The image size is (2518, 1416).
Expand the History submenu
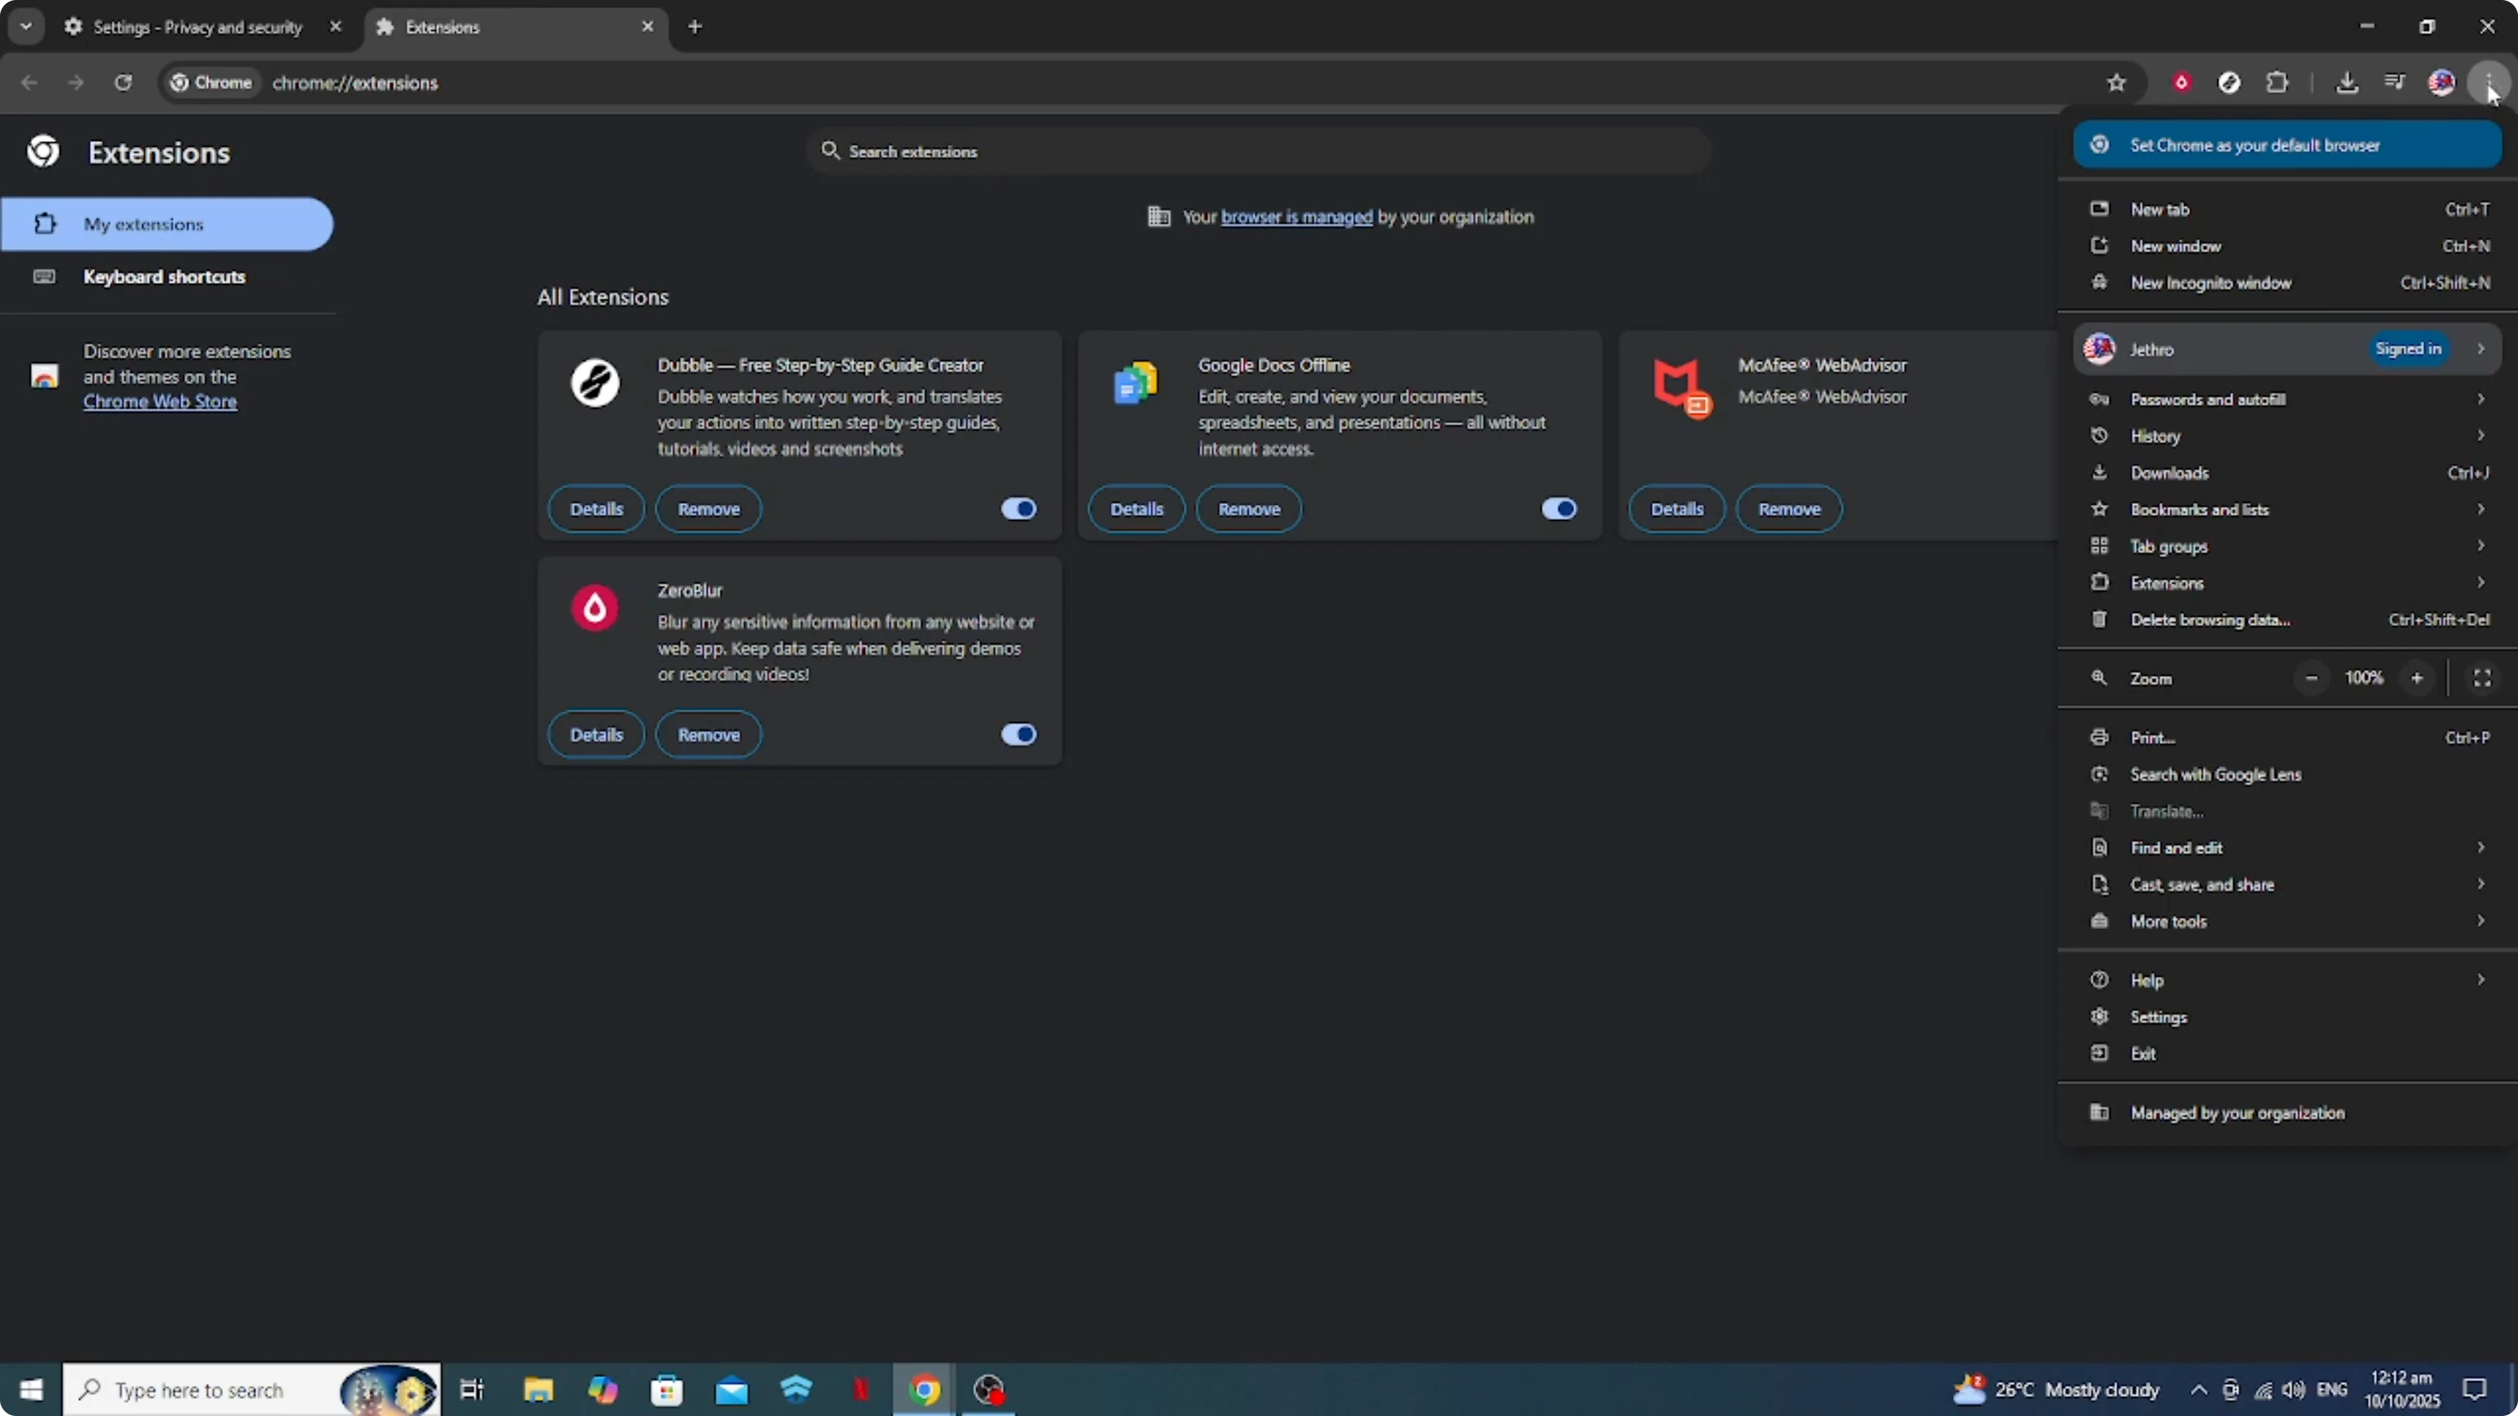(2287, 436)
